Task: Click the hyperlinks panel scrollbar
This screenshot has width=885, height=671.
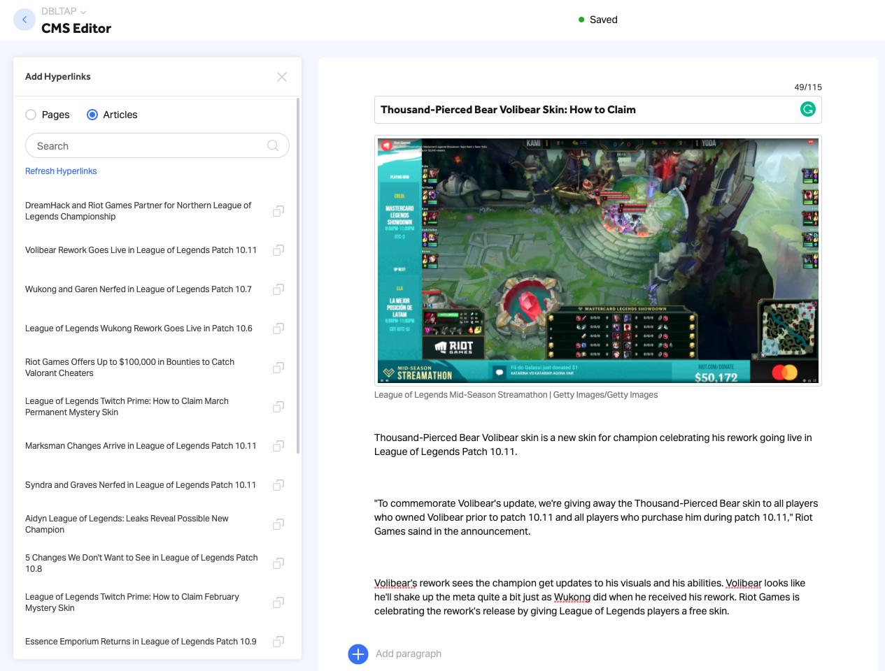Action: [x=299, y=276]
